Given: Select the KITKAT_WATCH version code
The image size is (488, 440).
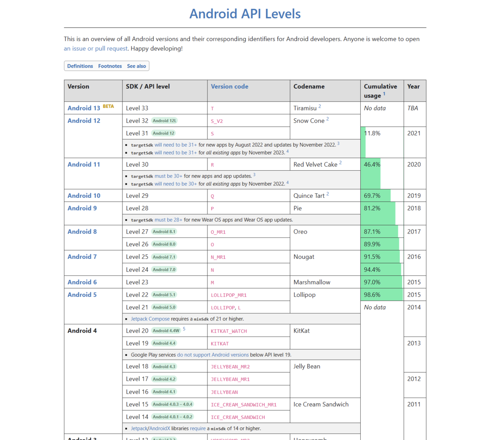Looking at the screenshot, I should tap(229, 331).
